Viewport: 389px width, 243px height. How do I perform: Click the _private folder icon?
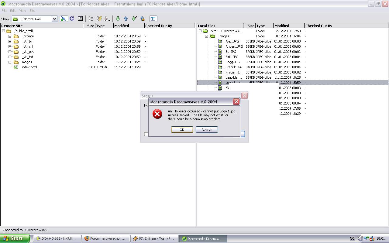(x=16, y=36)
